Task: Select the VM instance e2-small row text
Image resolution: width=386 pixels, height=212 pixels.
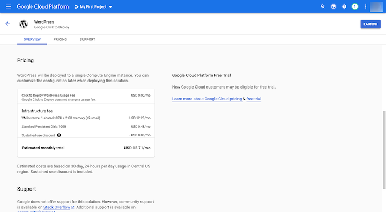Action: coord(61,118)
